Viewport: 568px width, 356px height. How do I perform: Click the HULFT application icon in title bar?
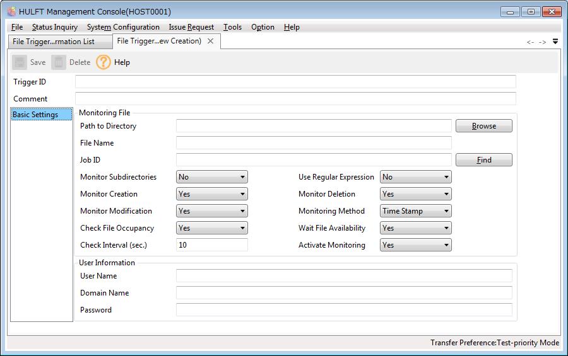(x=11, y=11)
